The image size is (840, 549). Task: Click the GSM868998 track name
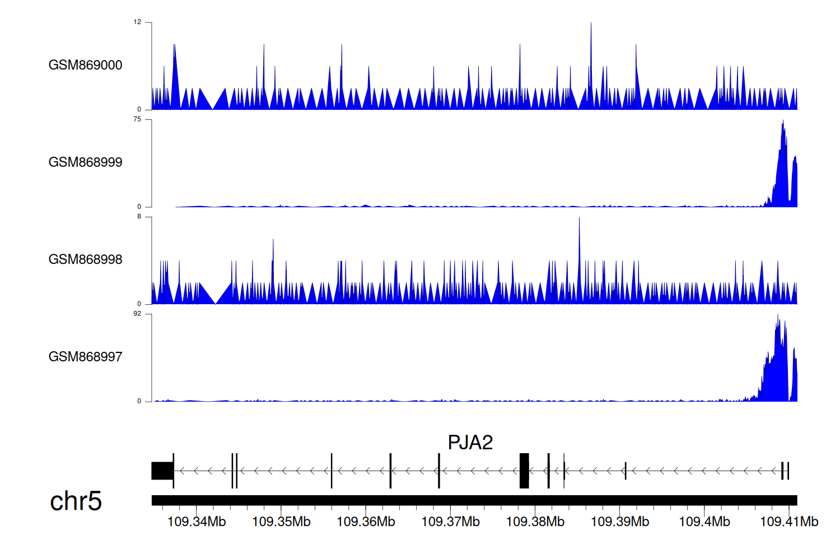[85, 259]
